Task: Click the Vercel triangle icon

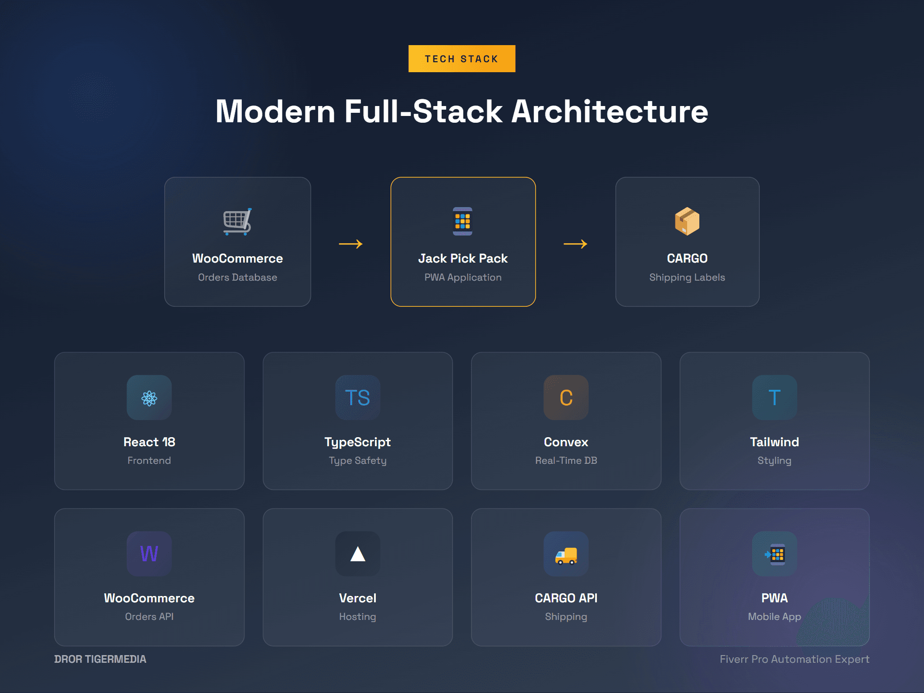Action: (358, 554)
